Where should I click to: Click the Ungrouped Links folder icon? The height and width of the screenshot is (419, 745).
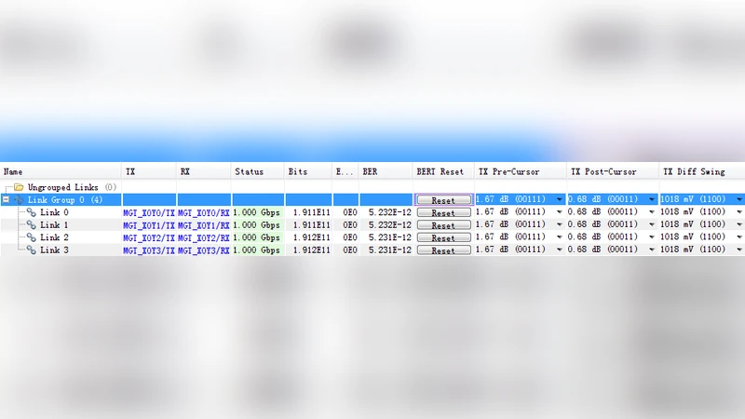click(x=19, y=188)
